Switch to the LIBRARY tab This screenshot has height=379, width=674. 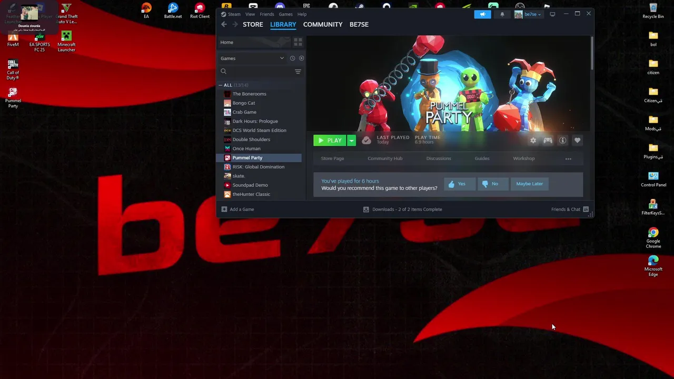[x=283, y=24]
